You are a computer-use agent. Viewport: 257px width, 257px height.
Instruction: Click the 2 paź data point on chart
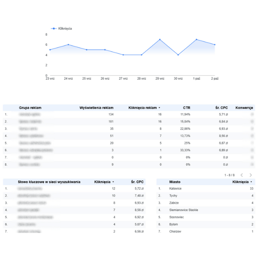(215, 45)
